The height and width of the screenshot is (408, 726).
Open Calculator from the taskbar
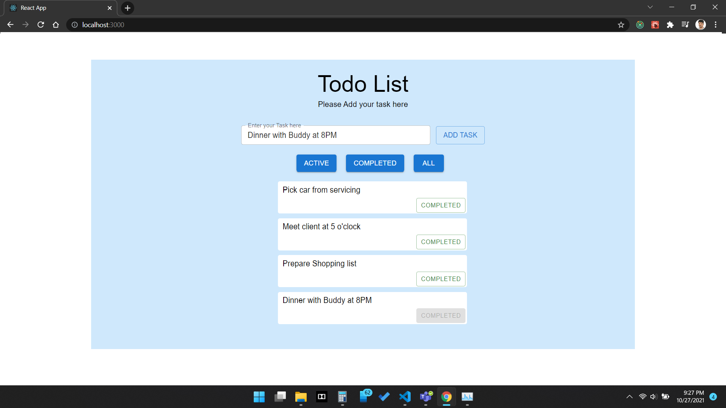342,397
